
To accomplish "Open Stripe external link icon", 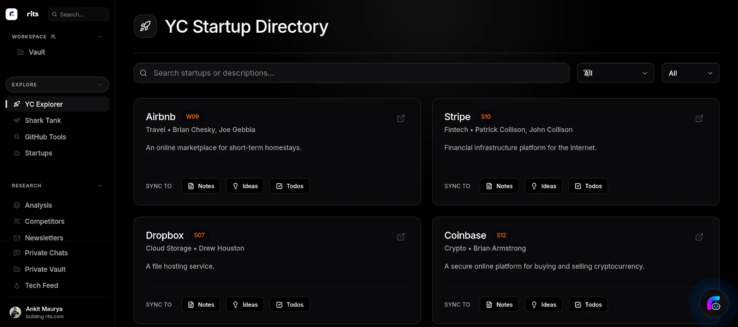I will [x=699, y=118].
